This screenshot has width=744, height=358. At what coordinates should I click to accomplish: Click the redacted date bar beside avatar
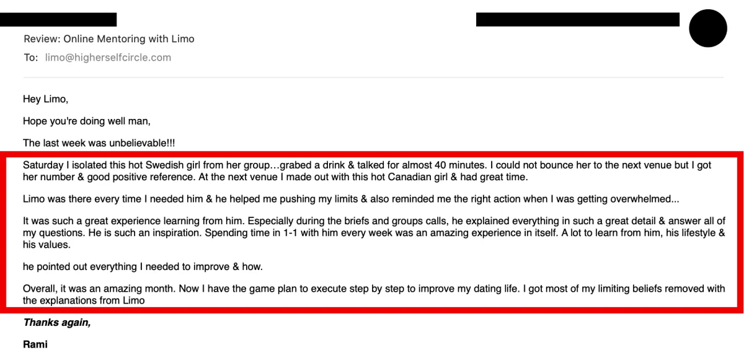pyautogui.click(x=578, y=19)
